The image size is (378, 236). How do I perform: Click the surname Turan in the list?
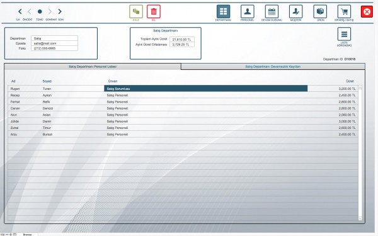tap(47, 89)
